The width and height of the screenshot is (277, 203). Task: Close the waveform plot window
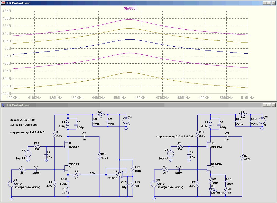(x=274, y=3)
